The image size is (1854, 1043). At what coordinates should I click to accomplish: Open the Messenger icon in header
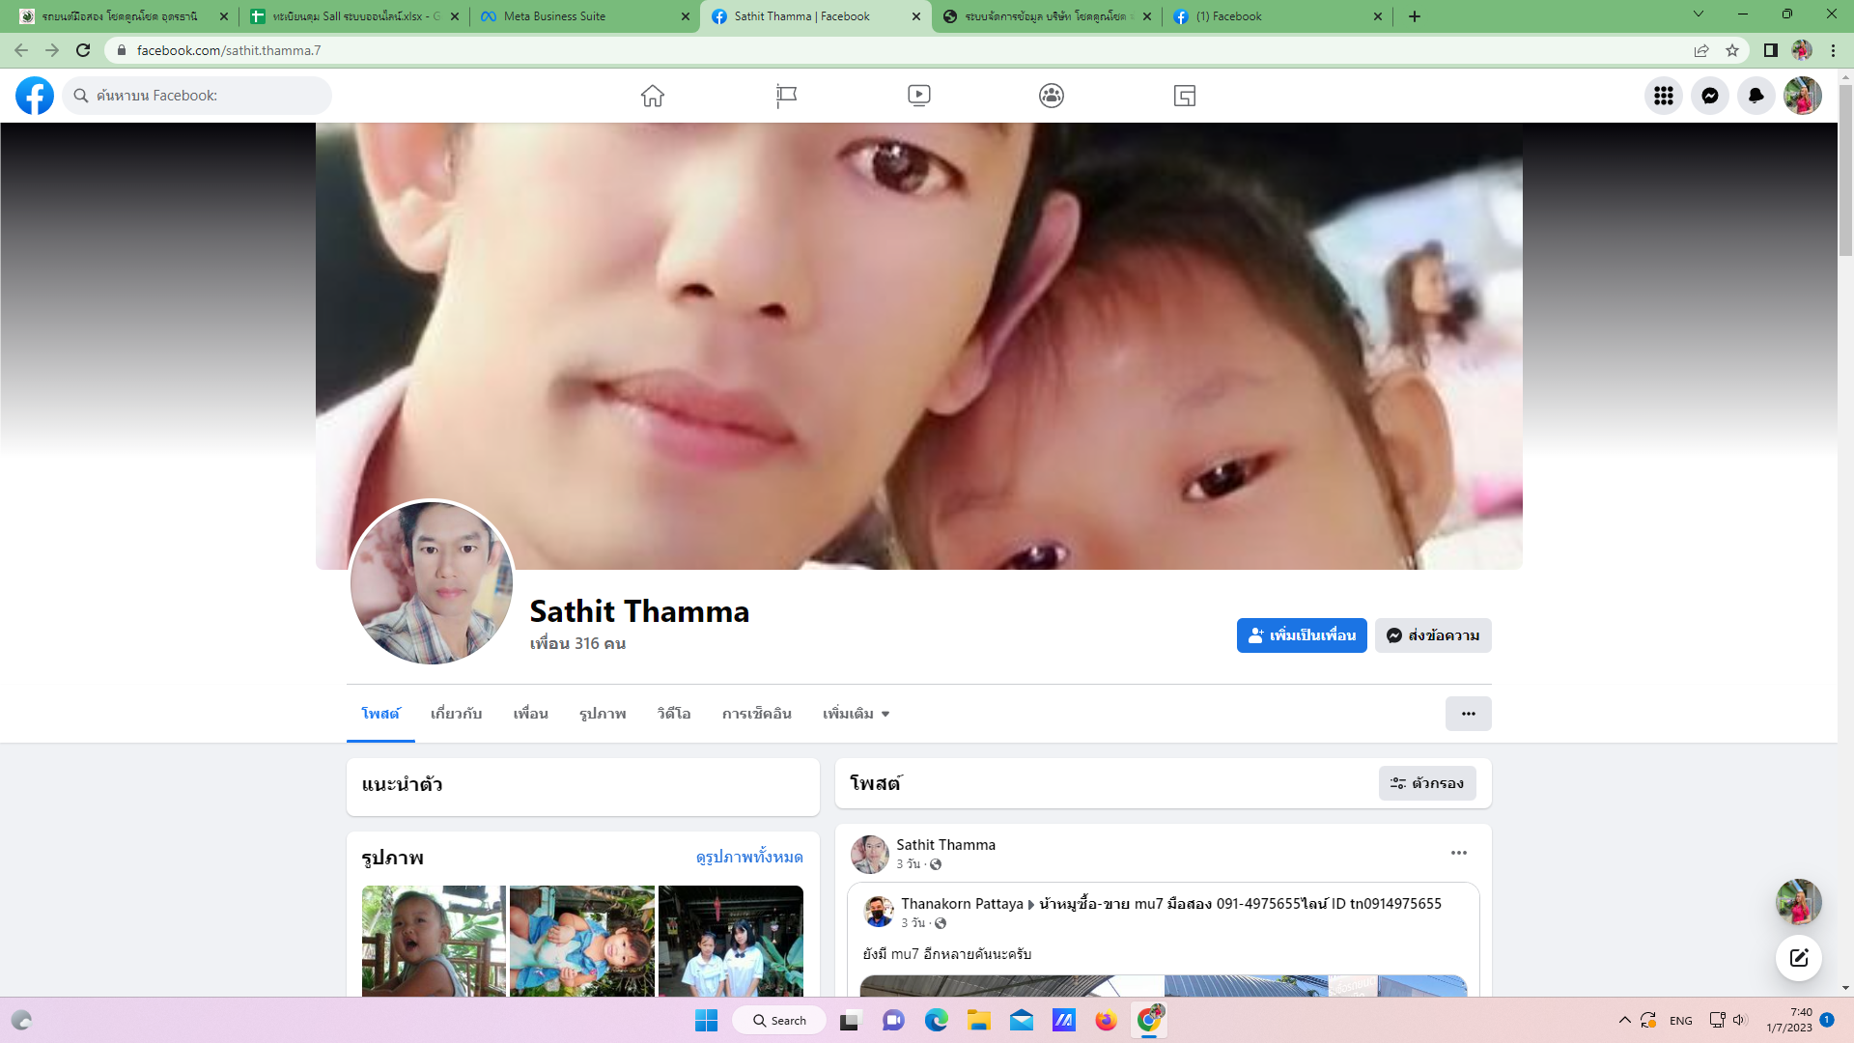point(1709,96)
